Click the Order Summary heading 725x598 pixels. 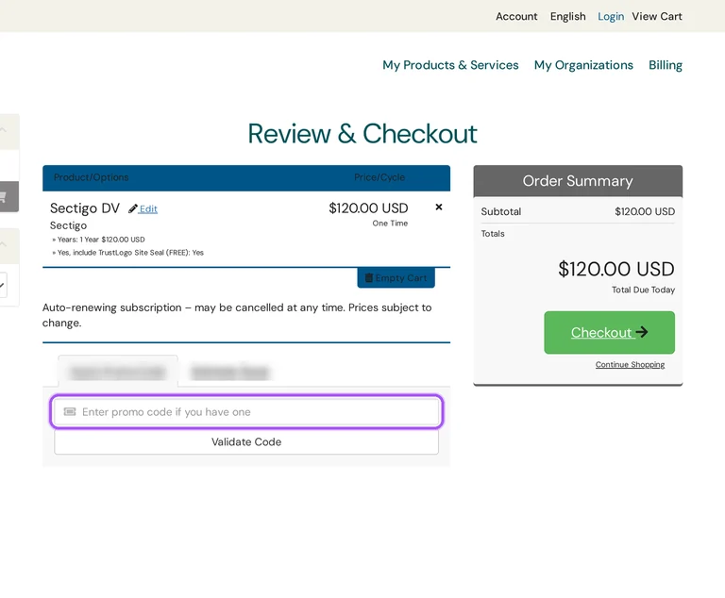coord(578,181)
